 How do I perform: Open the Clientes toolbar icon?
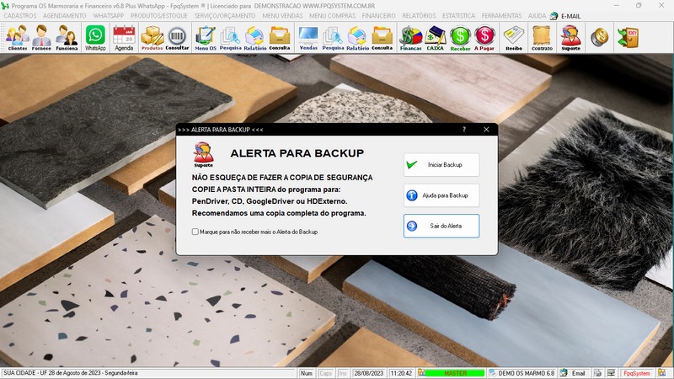[18, 37]
